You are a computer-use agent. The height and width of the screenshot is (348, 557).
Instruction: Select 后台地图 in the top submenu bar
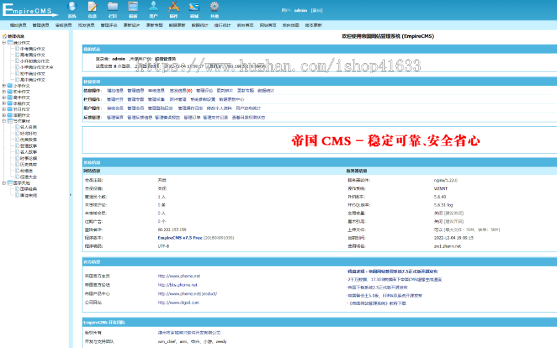(x=291, y=25)
